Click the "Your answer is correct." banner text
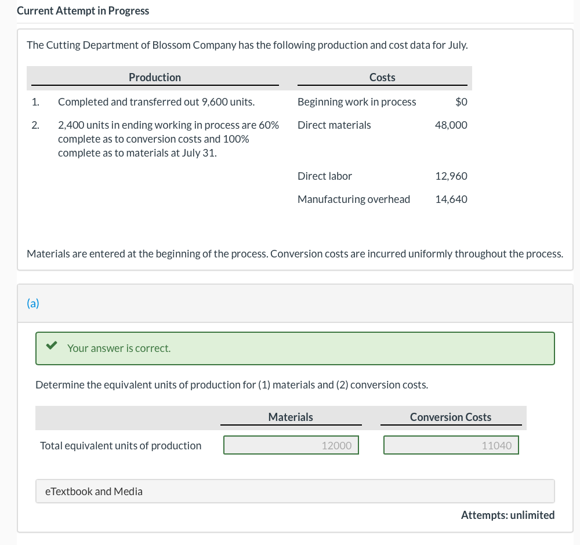 pos(119,348)
